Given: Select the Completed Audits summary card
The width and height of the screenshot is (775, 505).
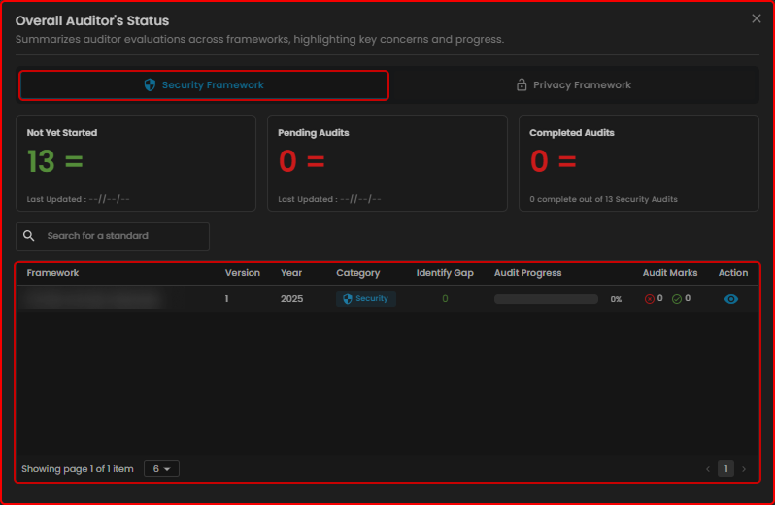Looking at the screenshot, I should tap(638, 163).
